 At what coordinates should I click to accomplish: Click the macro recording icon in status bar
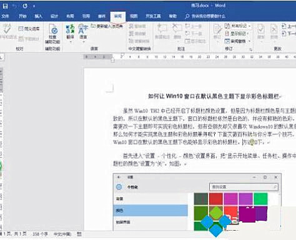click(x=79, y=234)
